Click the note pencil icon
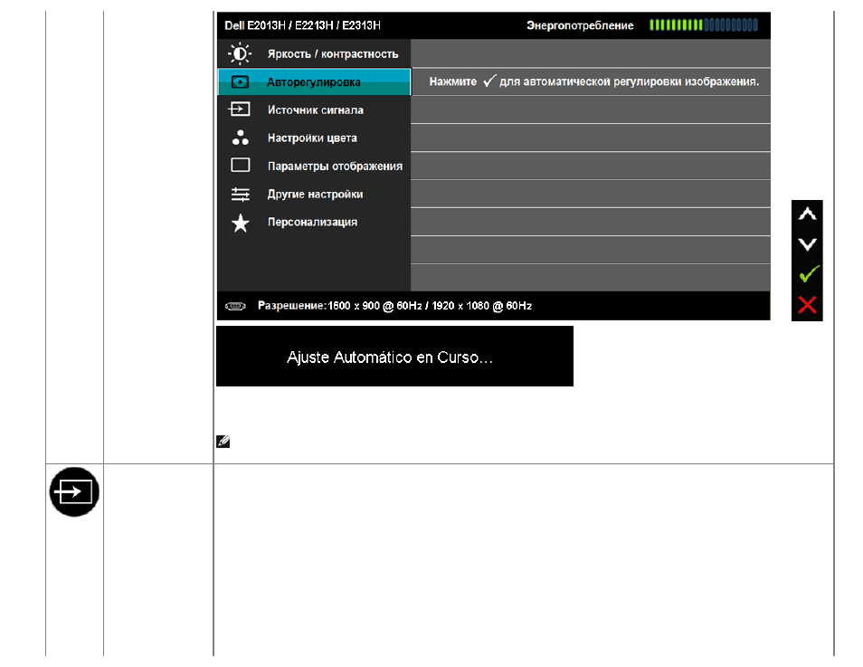This screenshot has width=863, height=667. (x=223, y=441)
